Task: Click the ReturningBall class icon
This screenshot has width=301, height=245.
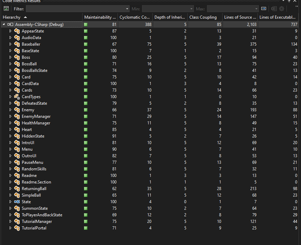Action: click(x=17, y=189)
